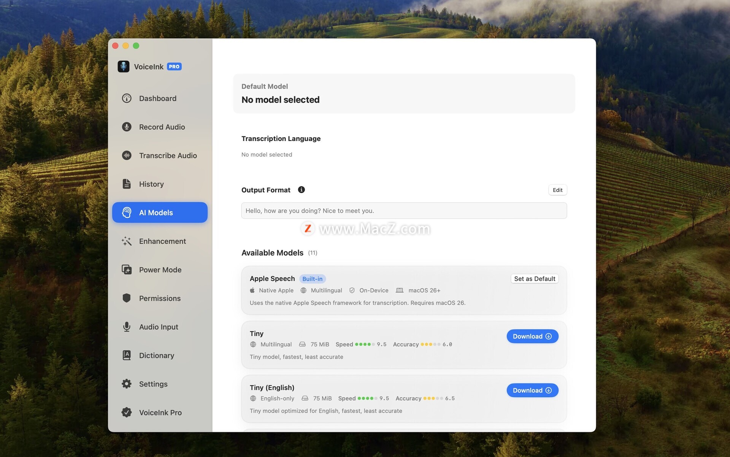Click the AI Models brain icon

point(127,213)
